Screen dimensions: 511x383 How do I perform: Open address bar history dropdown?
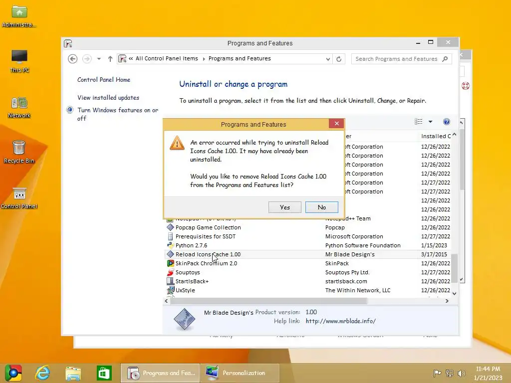[328, 59]
